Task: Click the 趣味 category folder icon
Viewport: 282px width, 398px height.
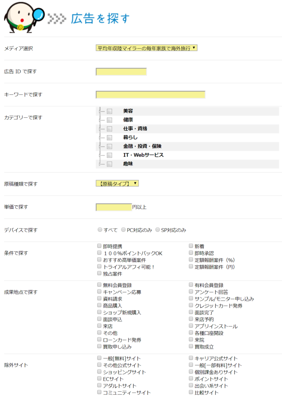Action: [110, 164]
